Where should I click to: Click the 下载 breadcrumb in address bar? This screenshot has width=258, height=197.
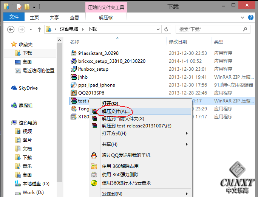click(92, 29)
